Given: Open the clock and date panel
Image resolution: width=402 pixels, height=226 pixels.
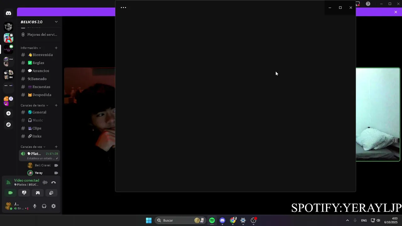Looking at the screenshot, I should click(391, 220).
